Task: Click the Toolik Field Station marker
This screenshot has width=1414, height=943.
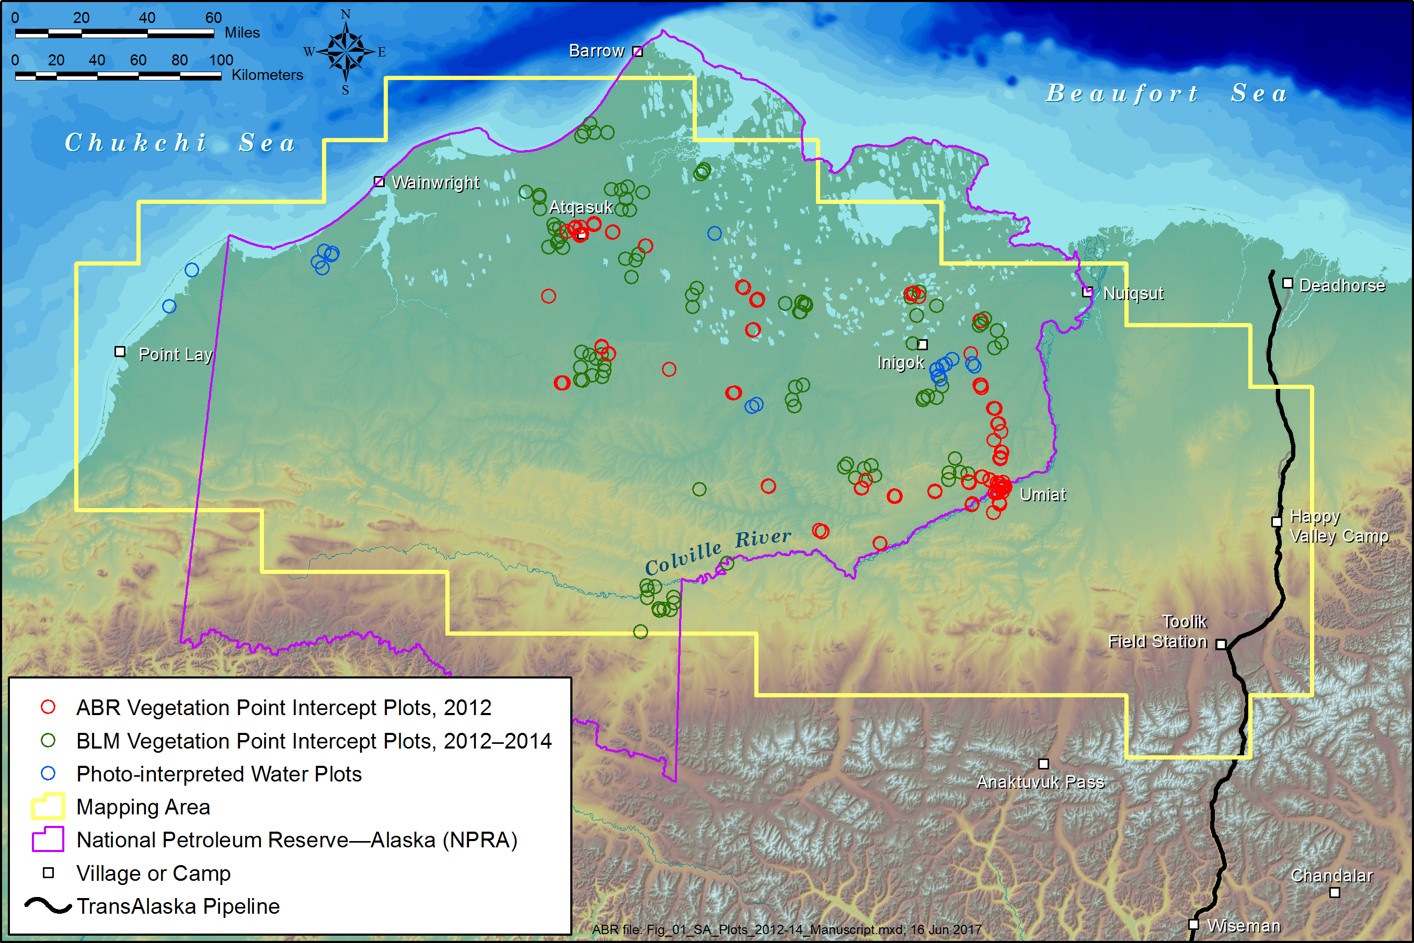Action: (x=1221, y=644)
